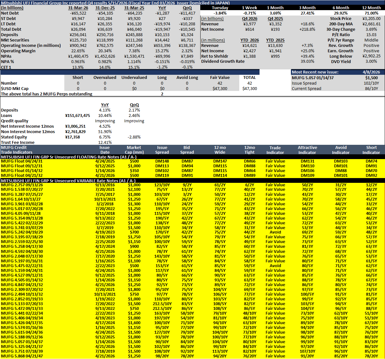The image size is (385, 359).
Task: Click the MUFG Float 04/24/31 row label
Action: click(x=22, y=161)
